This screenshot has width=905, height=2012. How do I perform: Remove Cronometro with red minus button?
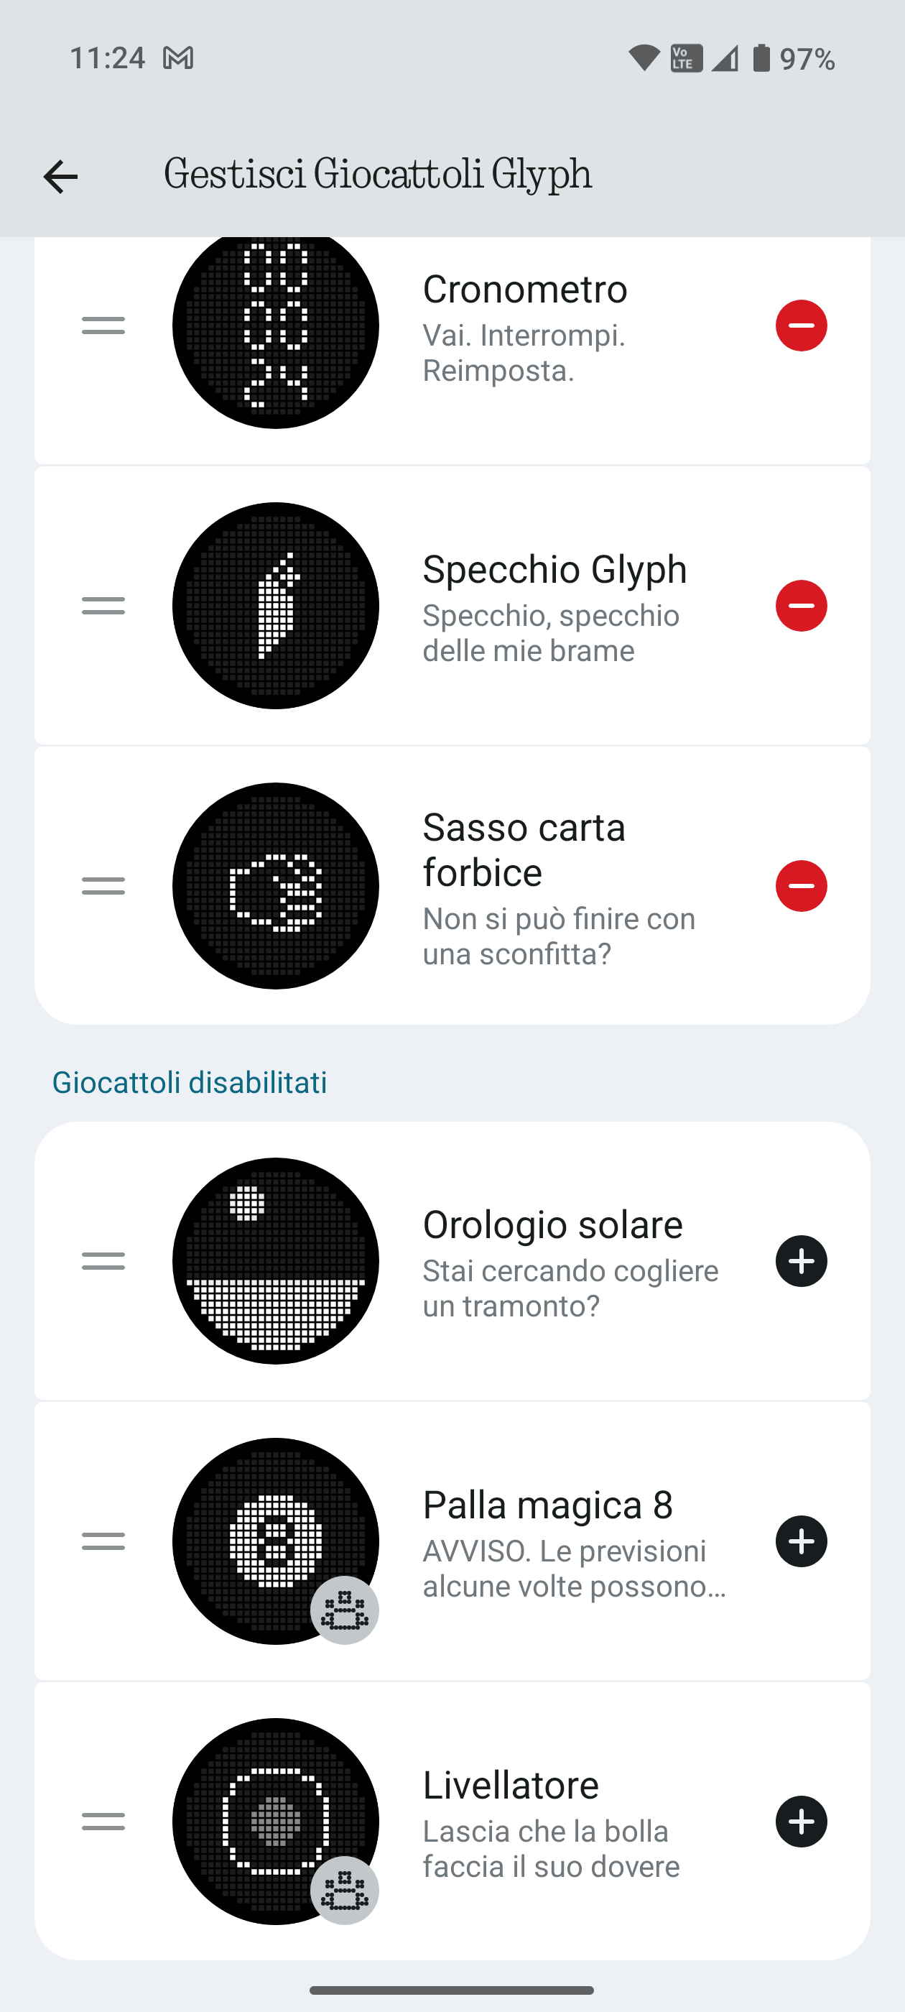[x=800, y=326]
